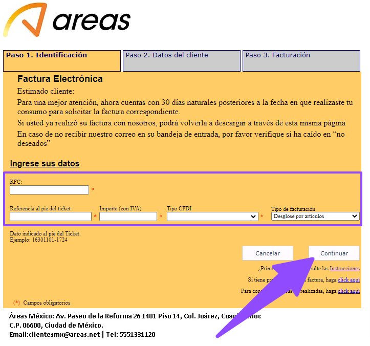Click the Referencia al pie del ticket field
Viewport: 370px width, 346px height.
[50, 217]
